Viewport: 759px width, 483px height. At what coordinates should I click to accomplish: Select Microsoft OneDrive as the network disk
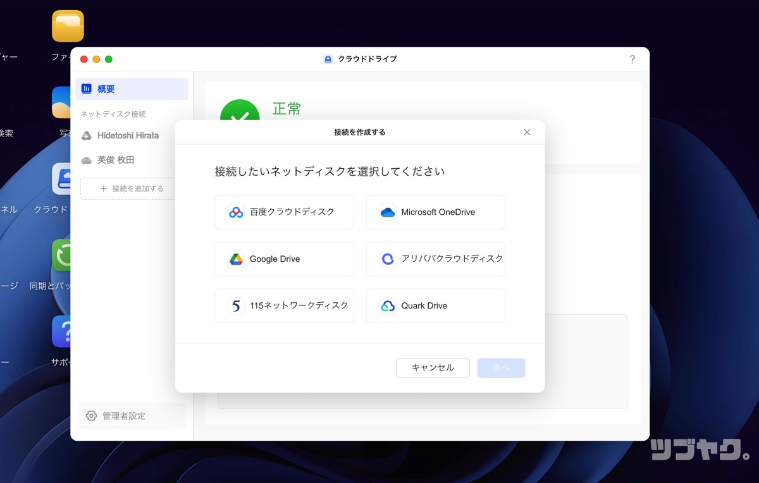[435, 212]
